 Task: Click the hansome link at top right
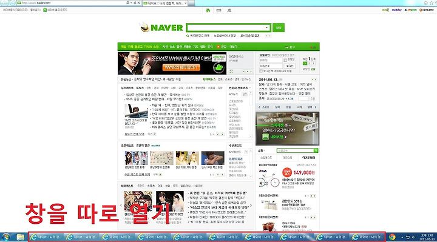pyautogui.click(x=427, y=10)
